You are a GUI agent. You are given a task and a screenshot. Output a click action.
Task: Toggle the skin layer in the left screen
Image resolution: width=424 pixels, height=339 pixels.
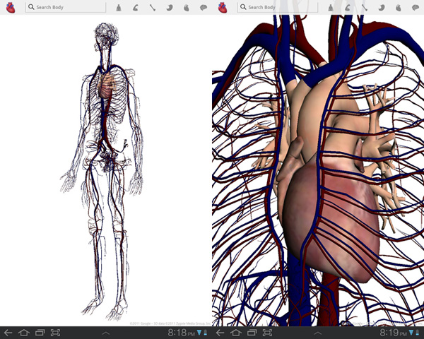coord(119,8)
